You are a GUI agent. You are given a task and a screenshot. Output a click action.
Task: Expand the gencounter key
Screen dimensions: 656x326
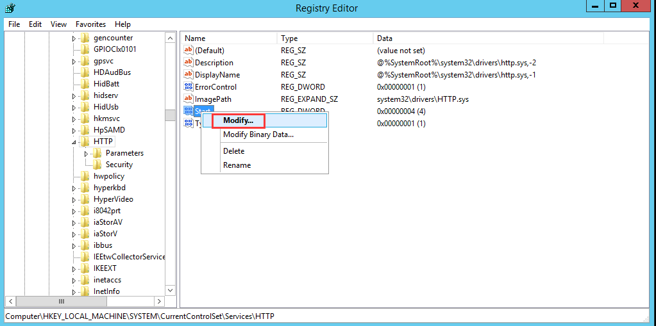(x=74, y=38)
